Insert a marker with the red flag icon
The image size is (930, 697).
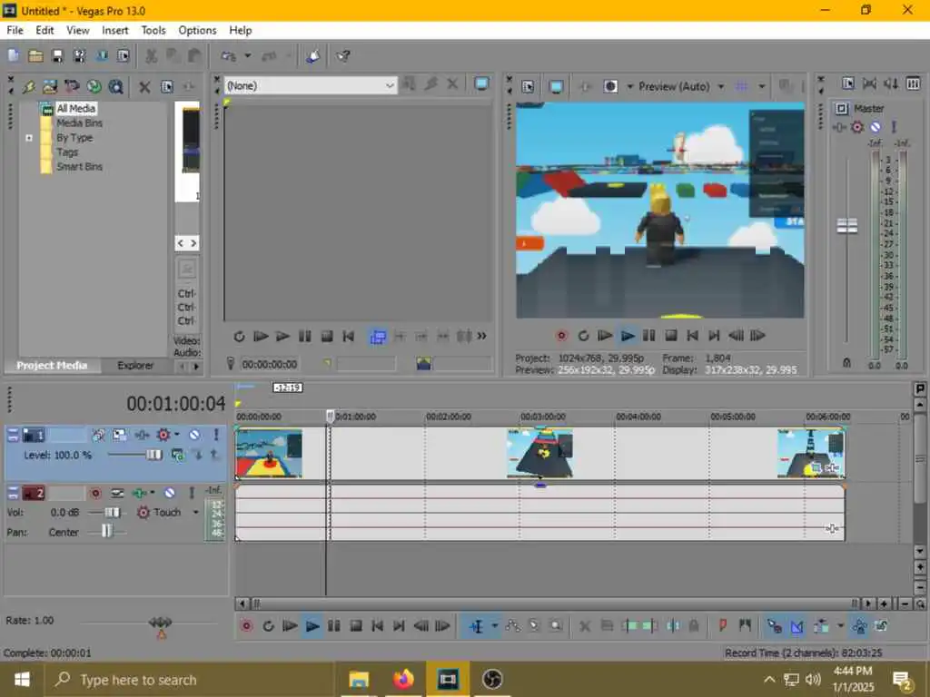coord(723,625)
